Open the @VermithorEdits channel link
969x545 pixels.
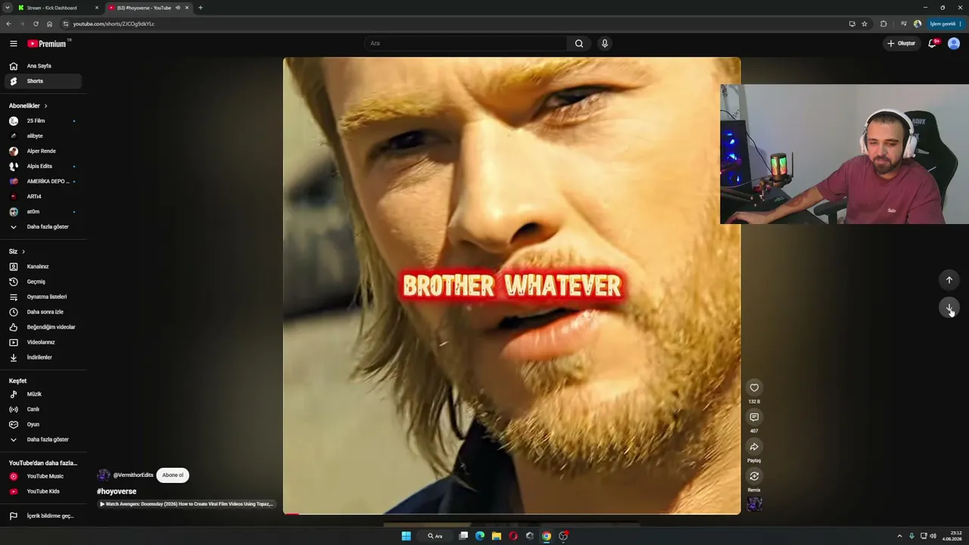coord(133,475)
